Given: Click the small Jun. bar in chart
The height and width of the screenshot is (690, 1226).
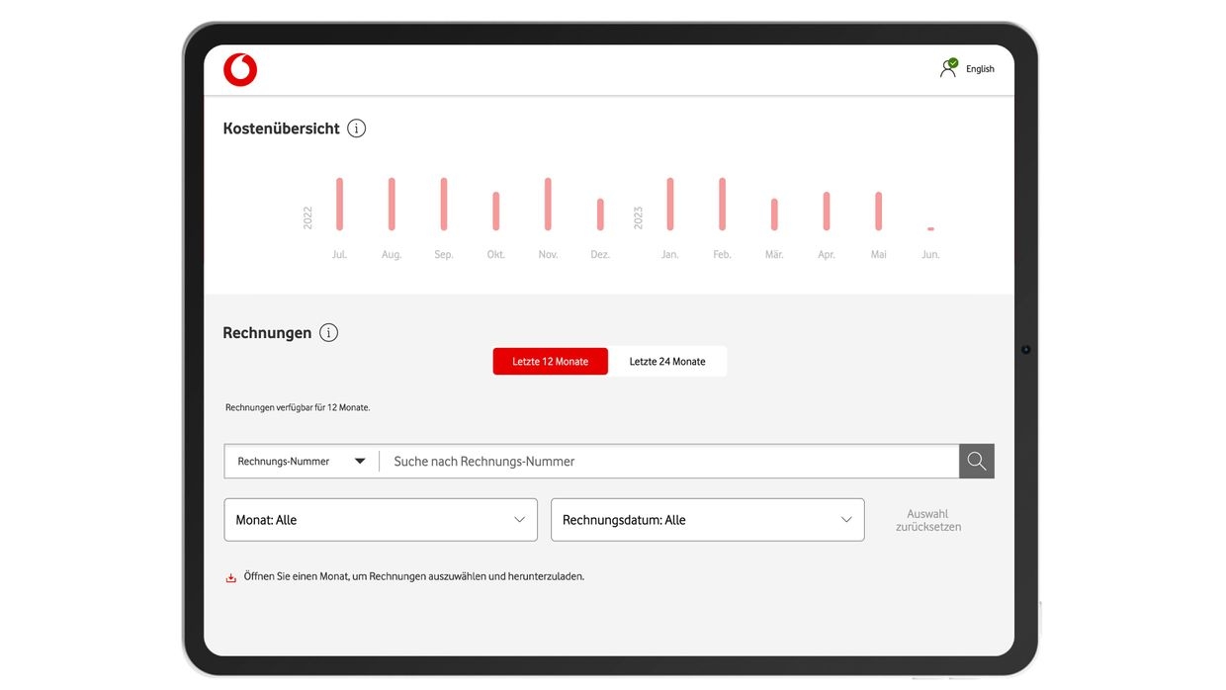Looking at the screenshot, I should pyautogui.click(x=930, y=229).
